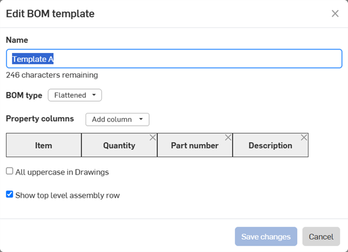Image resolution: width=348 pixels, height=252 pixels.
Task: Uncheck Show top level assembly row
Action: (9, 194)
